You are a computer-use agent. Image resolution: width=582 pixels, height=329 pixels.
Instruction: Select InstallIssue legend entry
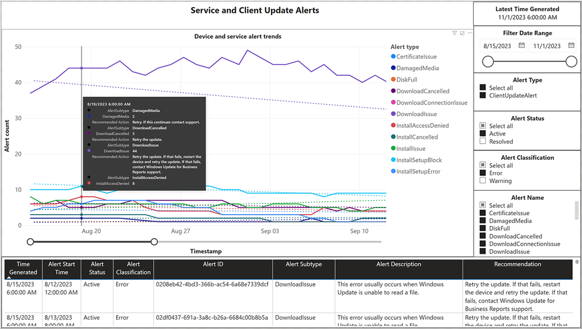[408, 149]
